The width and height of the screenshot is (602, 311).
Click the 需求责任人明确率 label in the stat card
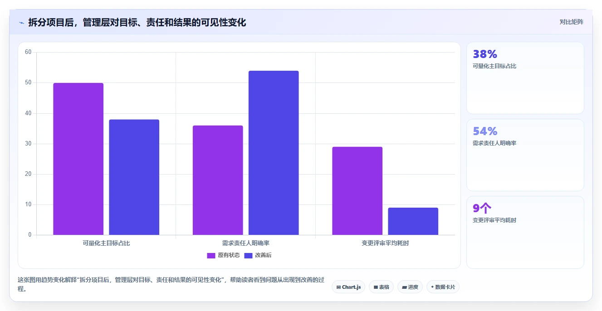[x=494, y=143]
